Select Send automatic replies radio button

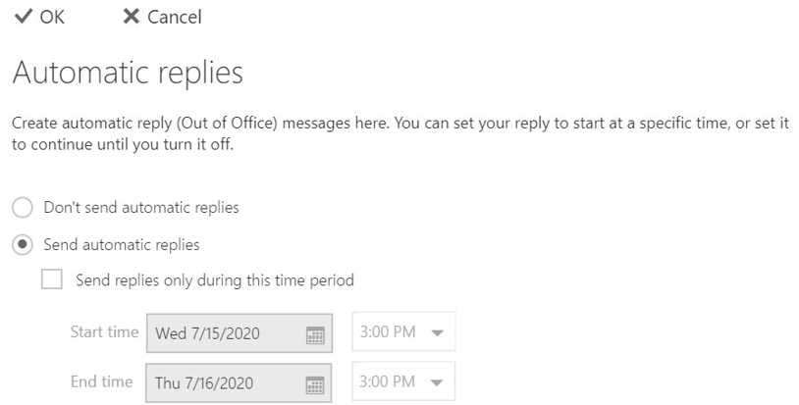coord(23,245)
